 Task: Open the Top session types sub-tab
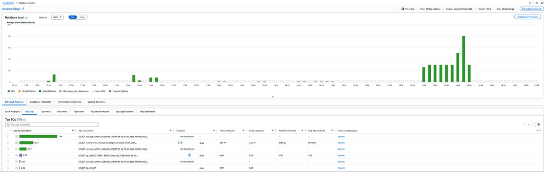pyautogui.click(x=100, y=112)
